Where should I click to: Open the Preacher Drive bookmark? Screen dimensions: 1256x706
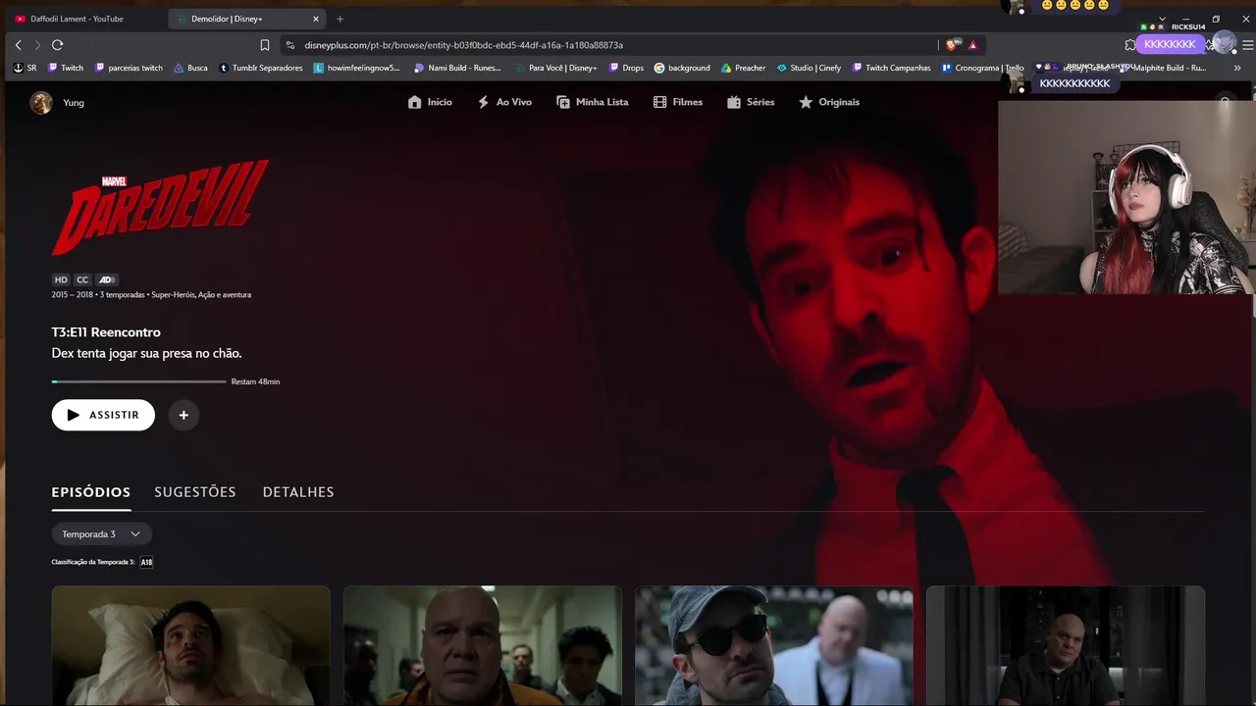coord(743,68)
